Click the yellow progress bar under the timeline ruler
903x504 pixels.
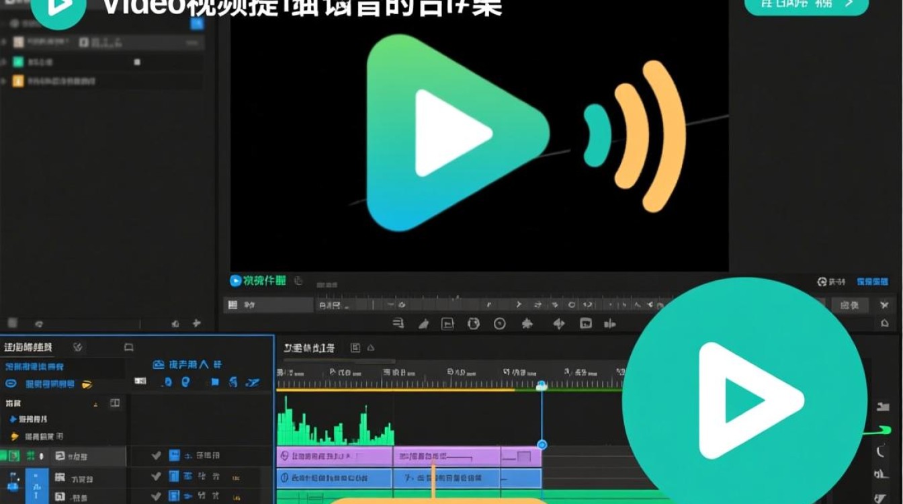pos(396,390)
